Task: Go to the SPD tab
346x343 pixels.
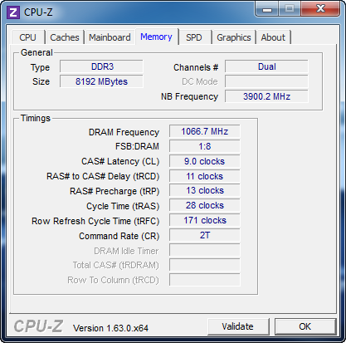Action: (194, 37)
